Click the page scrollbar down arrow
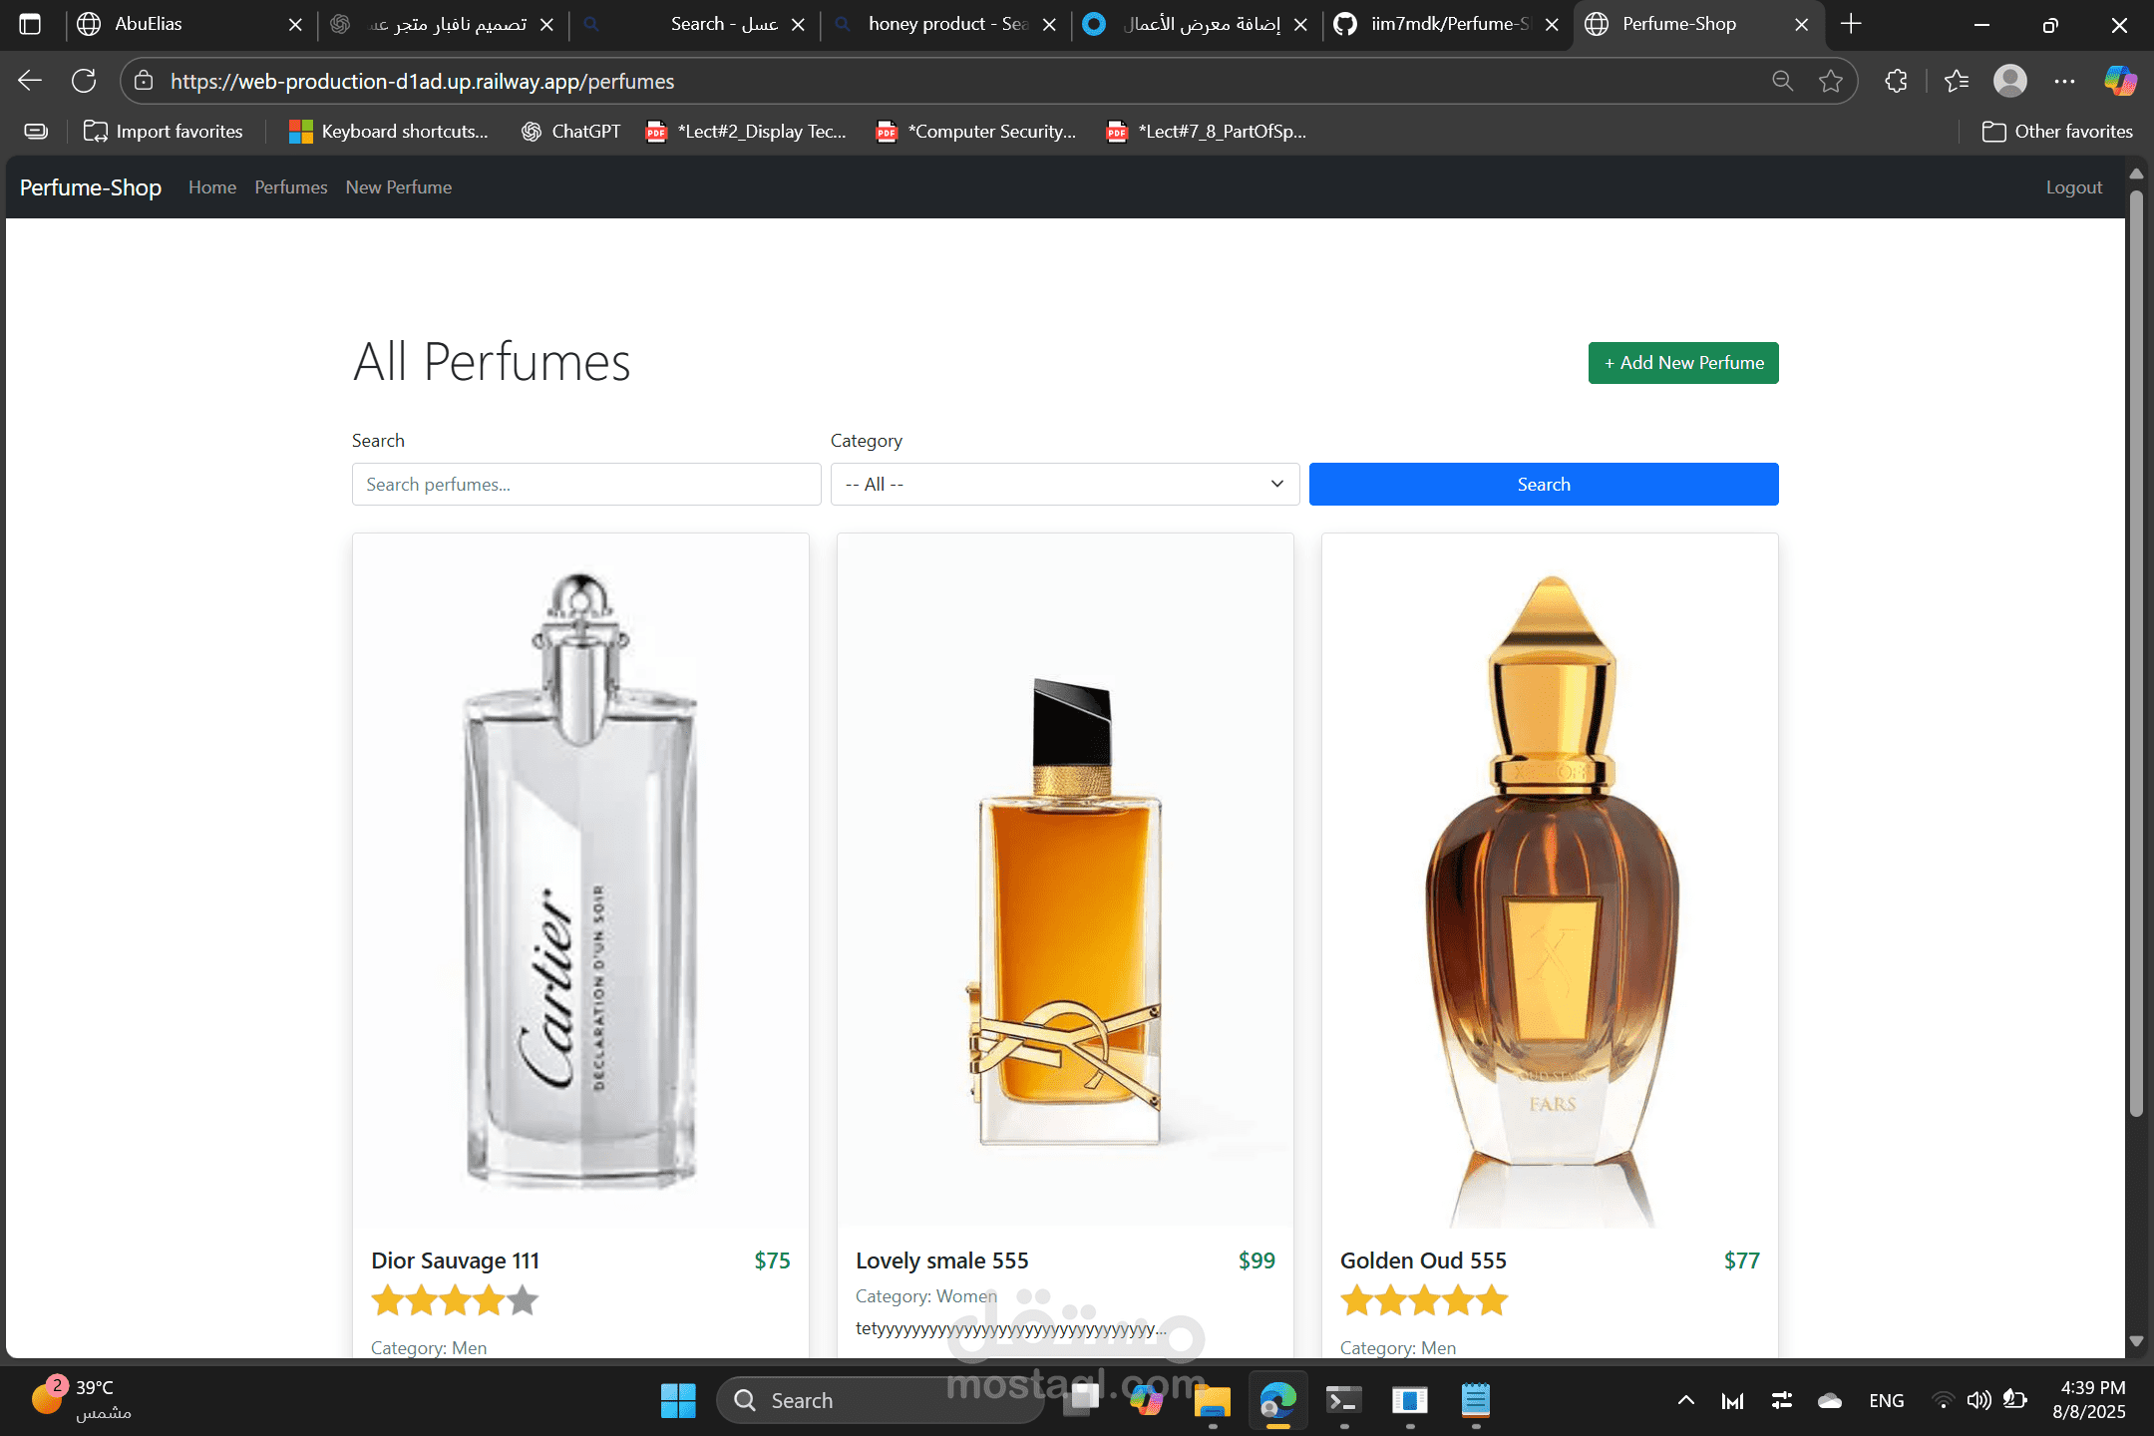The height and width of the screenshot is (1436, 2154). point(2136,1341)
